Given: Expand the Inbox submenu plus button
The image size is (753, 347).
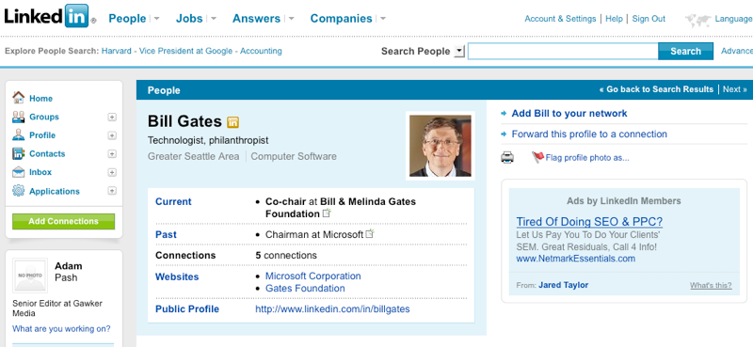Looking at the screenshot, I should click(112, 172).
